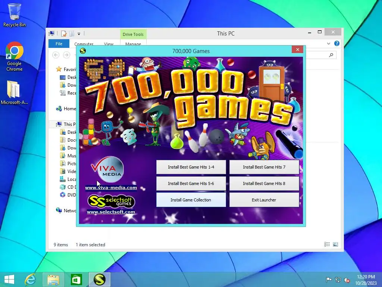
Task: Select Drive Tools contextual tab
Action: click(133, 34)
